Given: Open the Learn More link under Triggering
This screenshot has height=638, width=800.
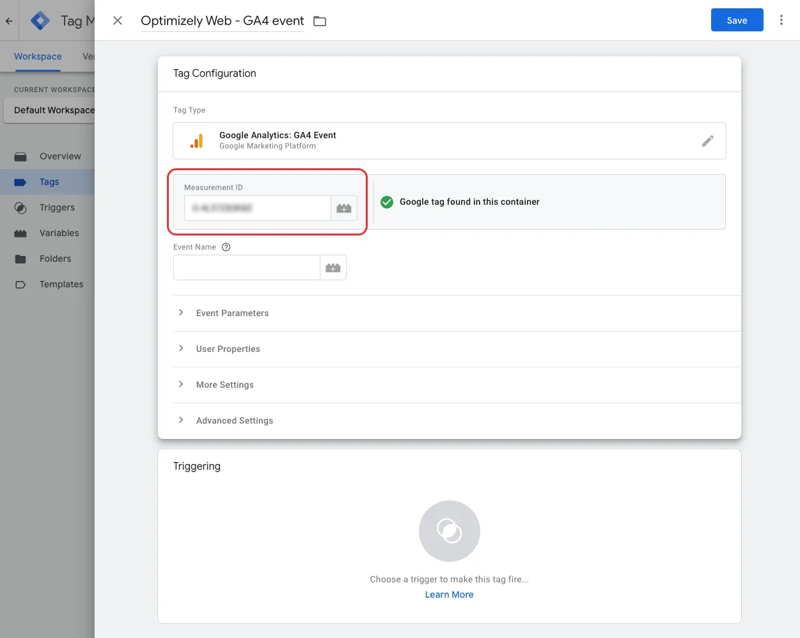Looking at the screenshot, I should pyautogui.click(x=450, y=594).
